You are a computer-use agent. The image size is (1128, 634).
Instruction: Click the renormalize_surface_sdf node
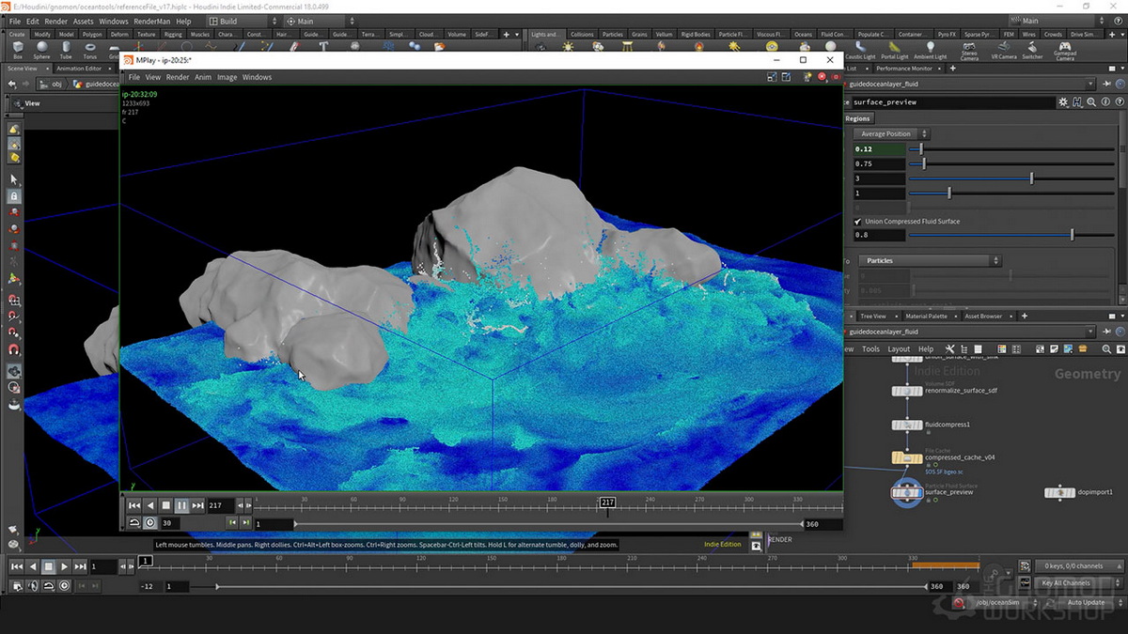click(x=906, y=390)
